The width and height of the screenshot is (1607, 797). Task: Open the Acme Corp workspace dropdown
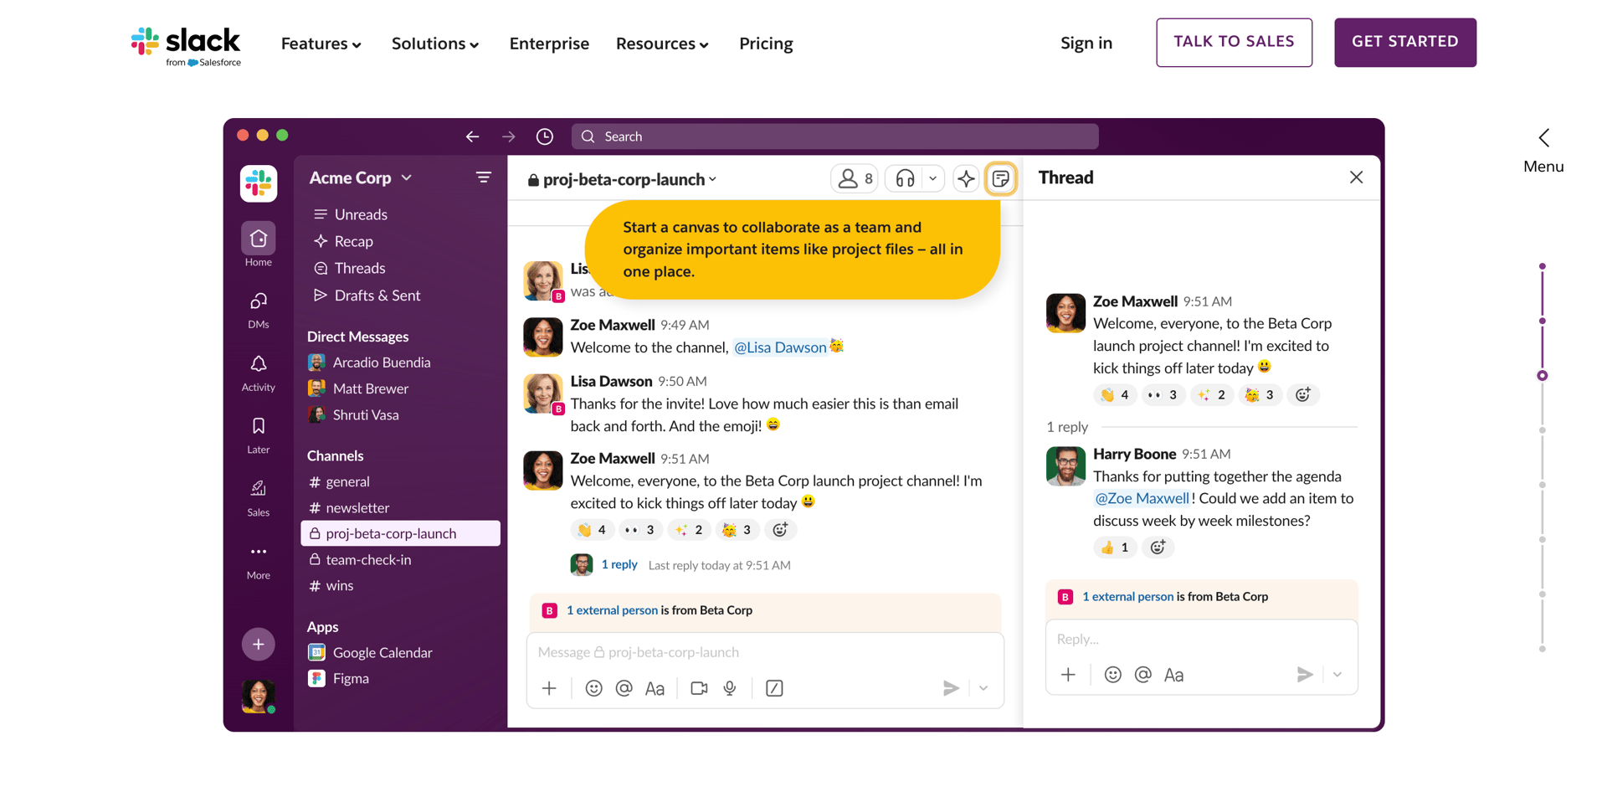[x=360, y=177]
